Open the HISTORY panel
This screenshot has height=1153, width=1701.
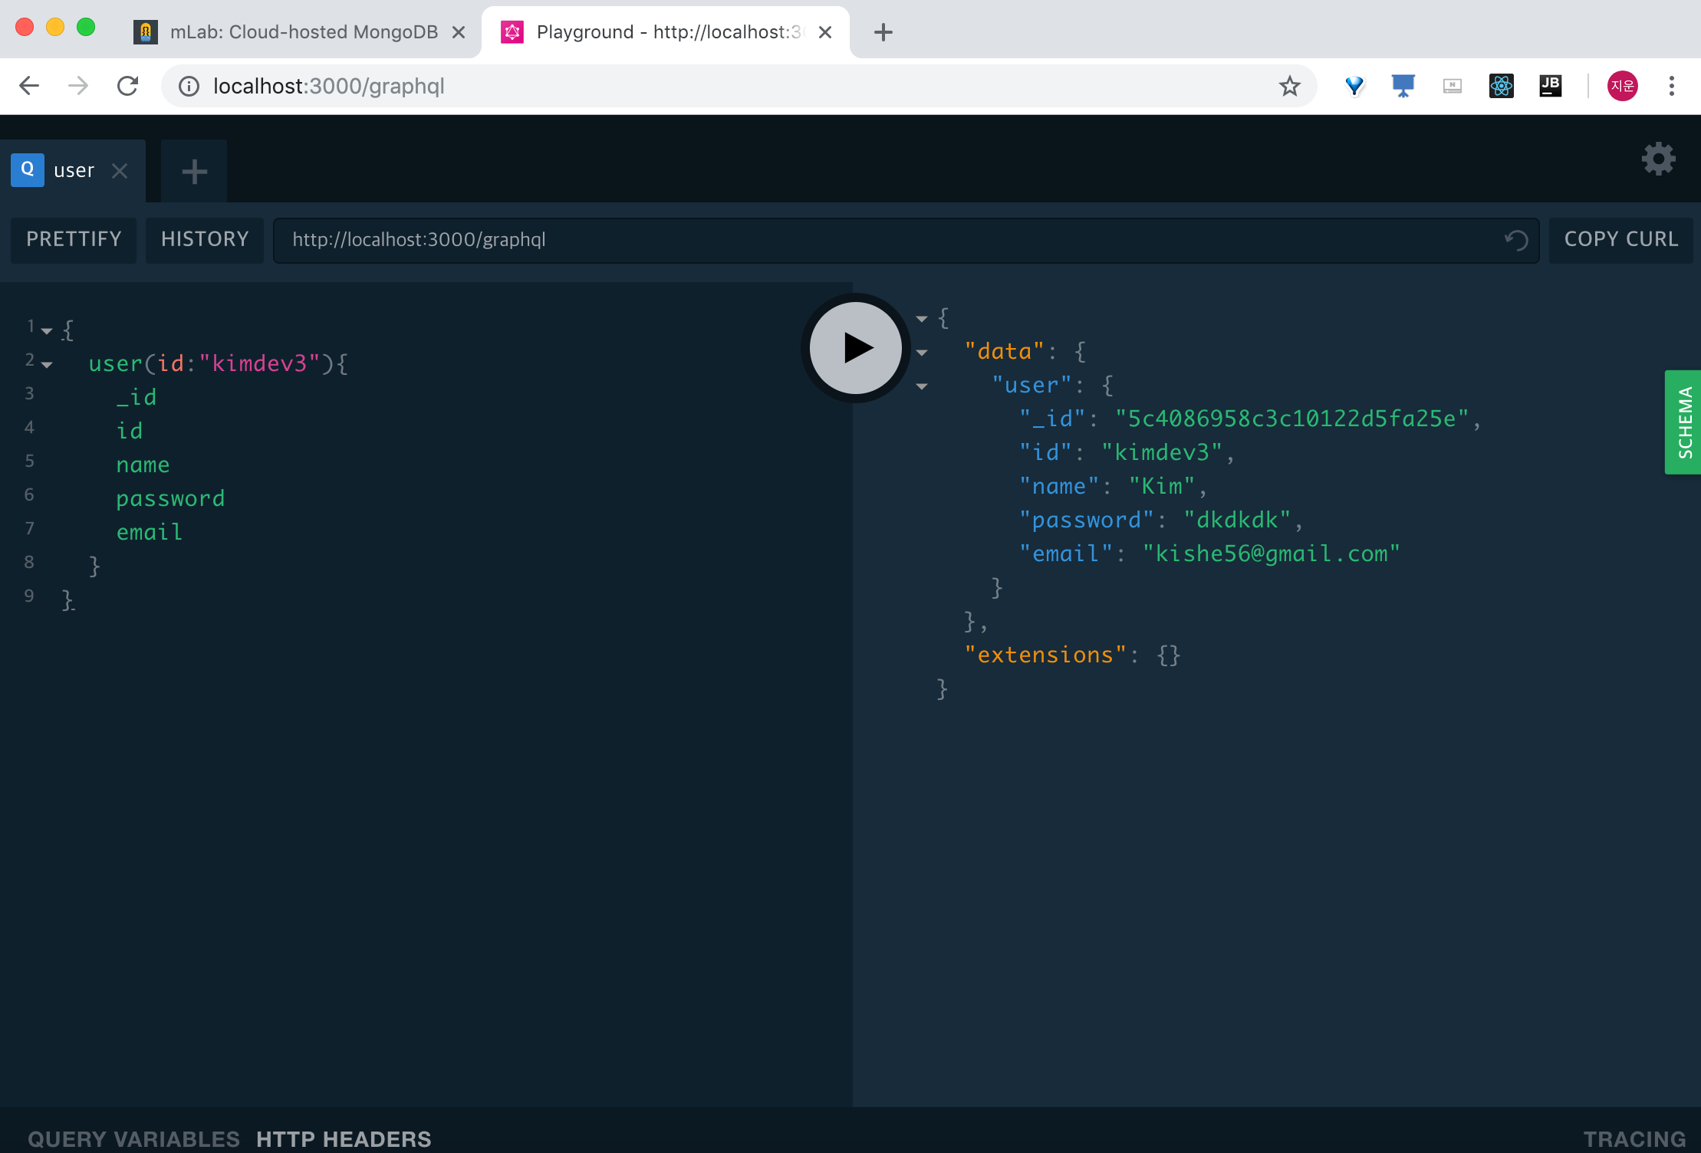(204, 240)
